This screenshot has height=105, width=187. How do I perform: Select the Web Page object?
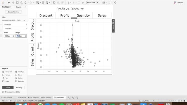point(20,72)
